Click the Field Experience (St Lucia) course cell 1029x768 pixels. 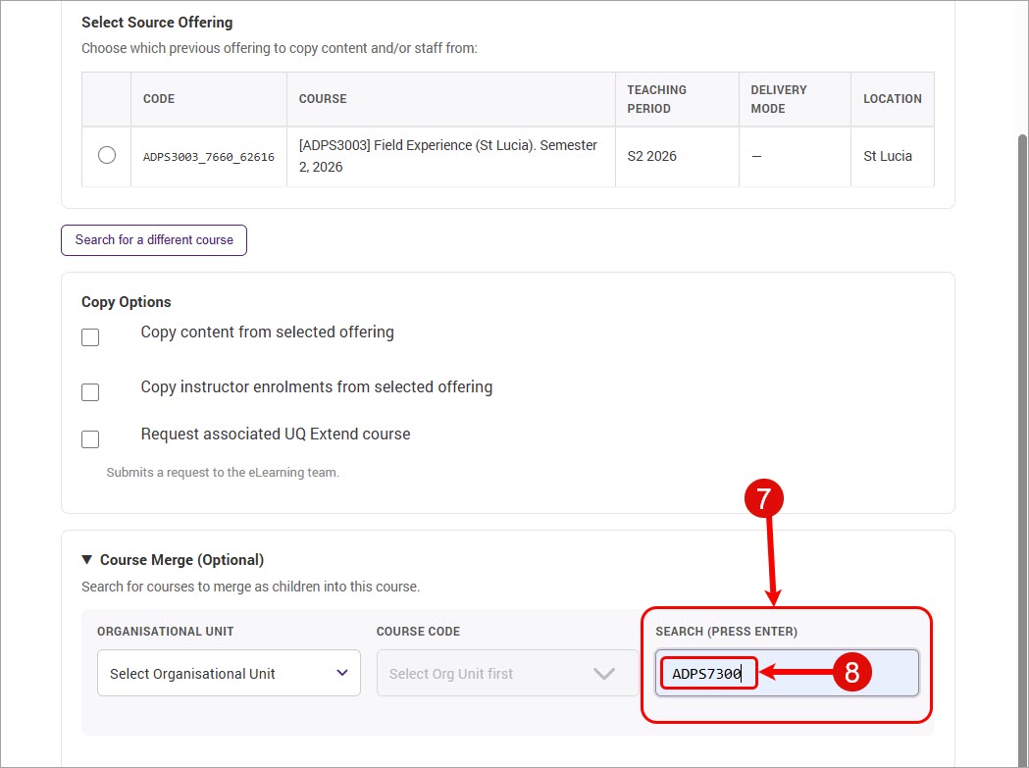(x=451, y=157)
